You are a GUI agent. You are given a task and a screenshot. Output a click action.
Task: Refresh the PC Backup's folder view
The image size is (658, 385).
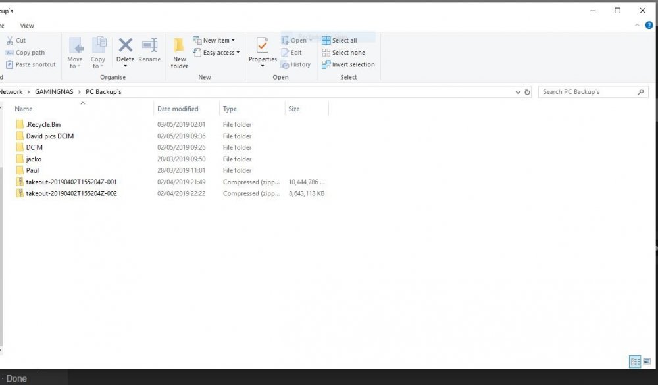[x=528, y=92]
